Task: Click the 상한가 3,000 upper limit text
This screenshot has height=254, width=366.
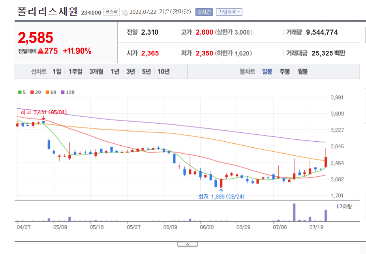Action: click(x=234, y=32)
